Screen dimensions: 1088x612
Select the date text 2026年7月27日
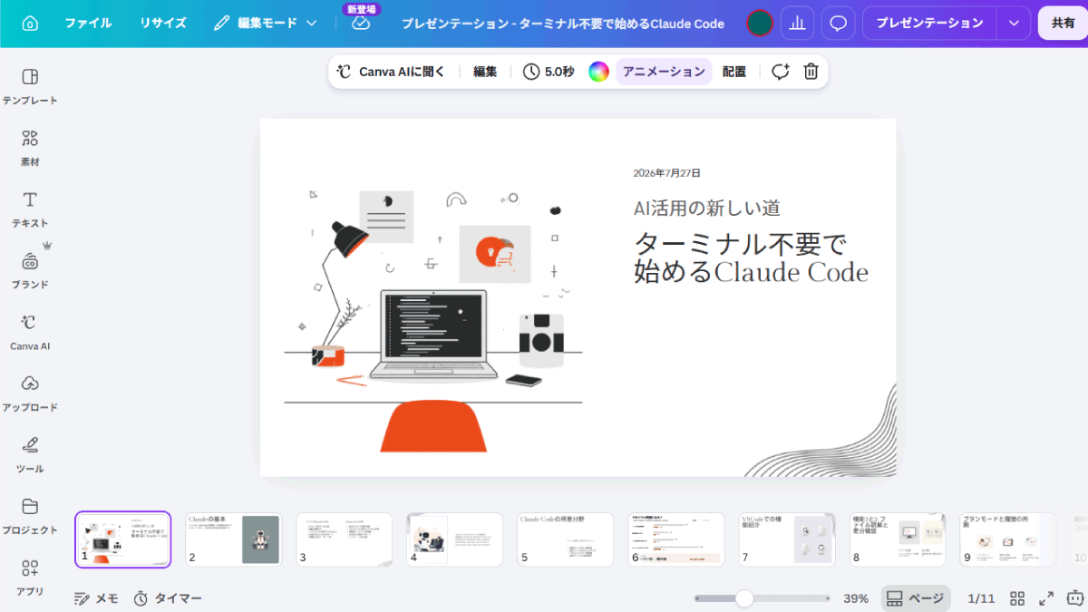[666, 173]
